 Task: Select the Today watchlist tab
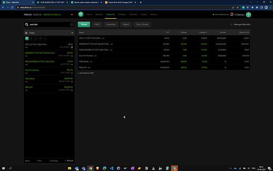click(84, 25)
